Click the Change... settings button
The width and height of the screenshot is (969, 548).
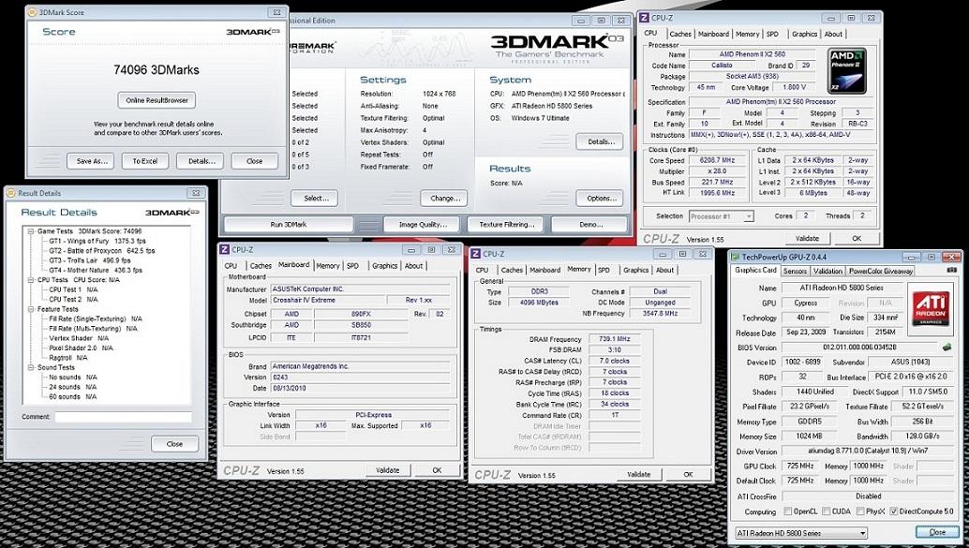(x=443, y=199)
